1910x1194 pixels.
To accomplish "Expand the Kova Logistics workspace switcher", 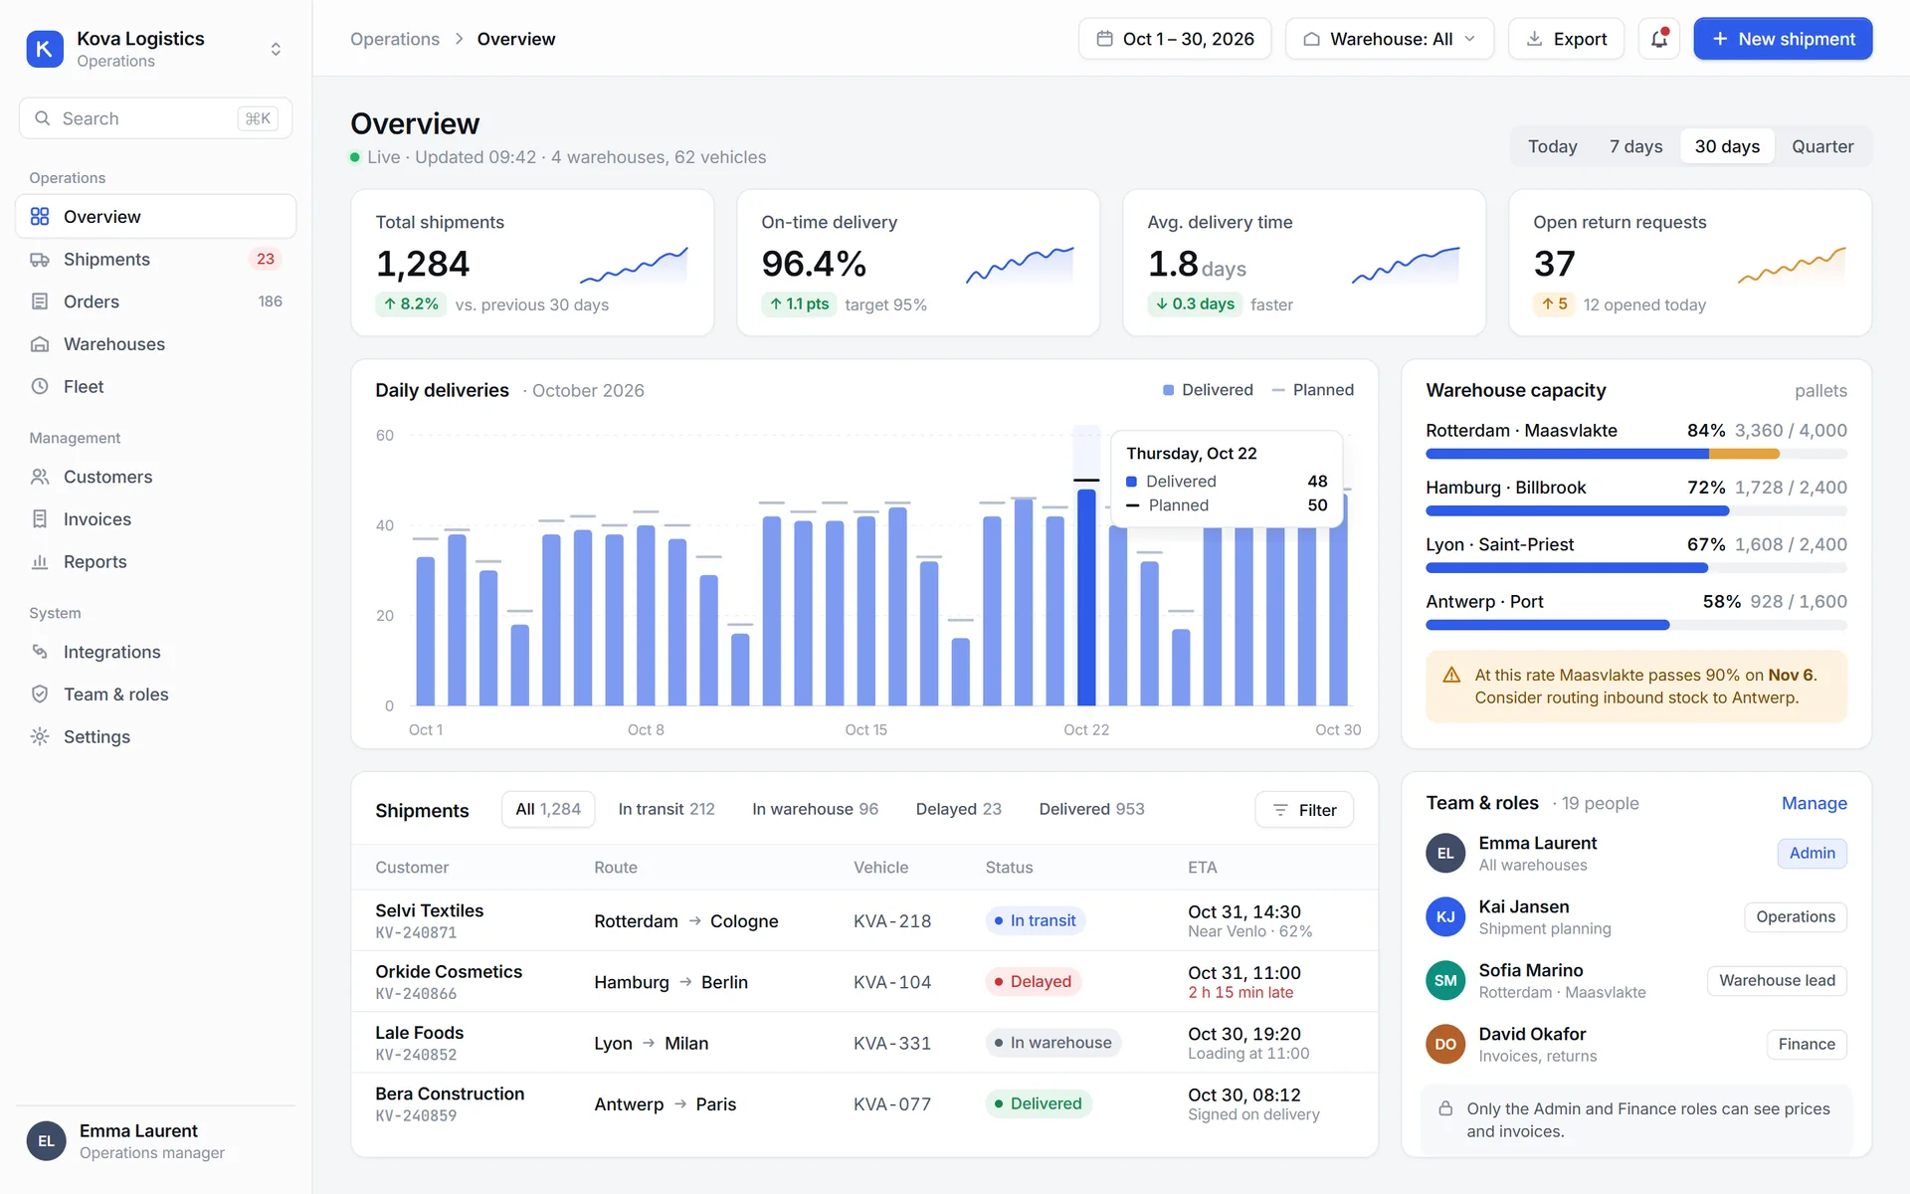I will point(276,49).
